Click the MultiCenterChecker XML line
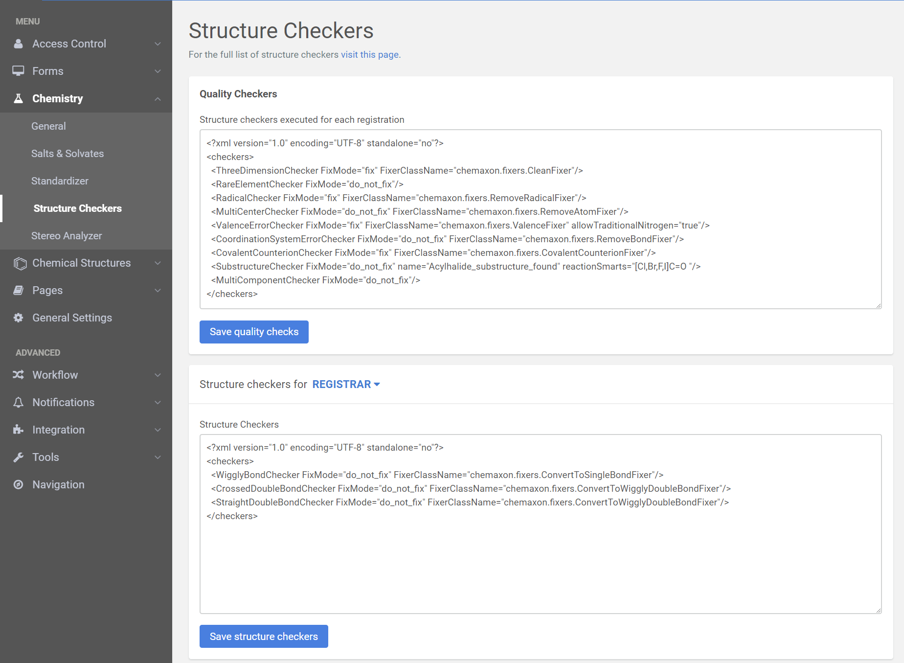This screenshot has height=663, width=904. point(420,211)
